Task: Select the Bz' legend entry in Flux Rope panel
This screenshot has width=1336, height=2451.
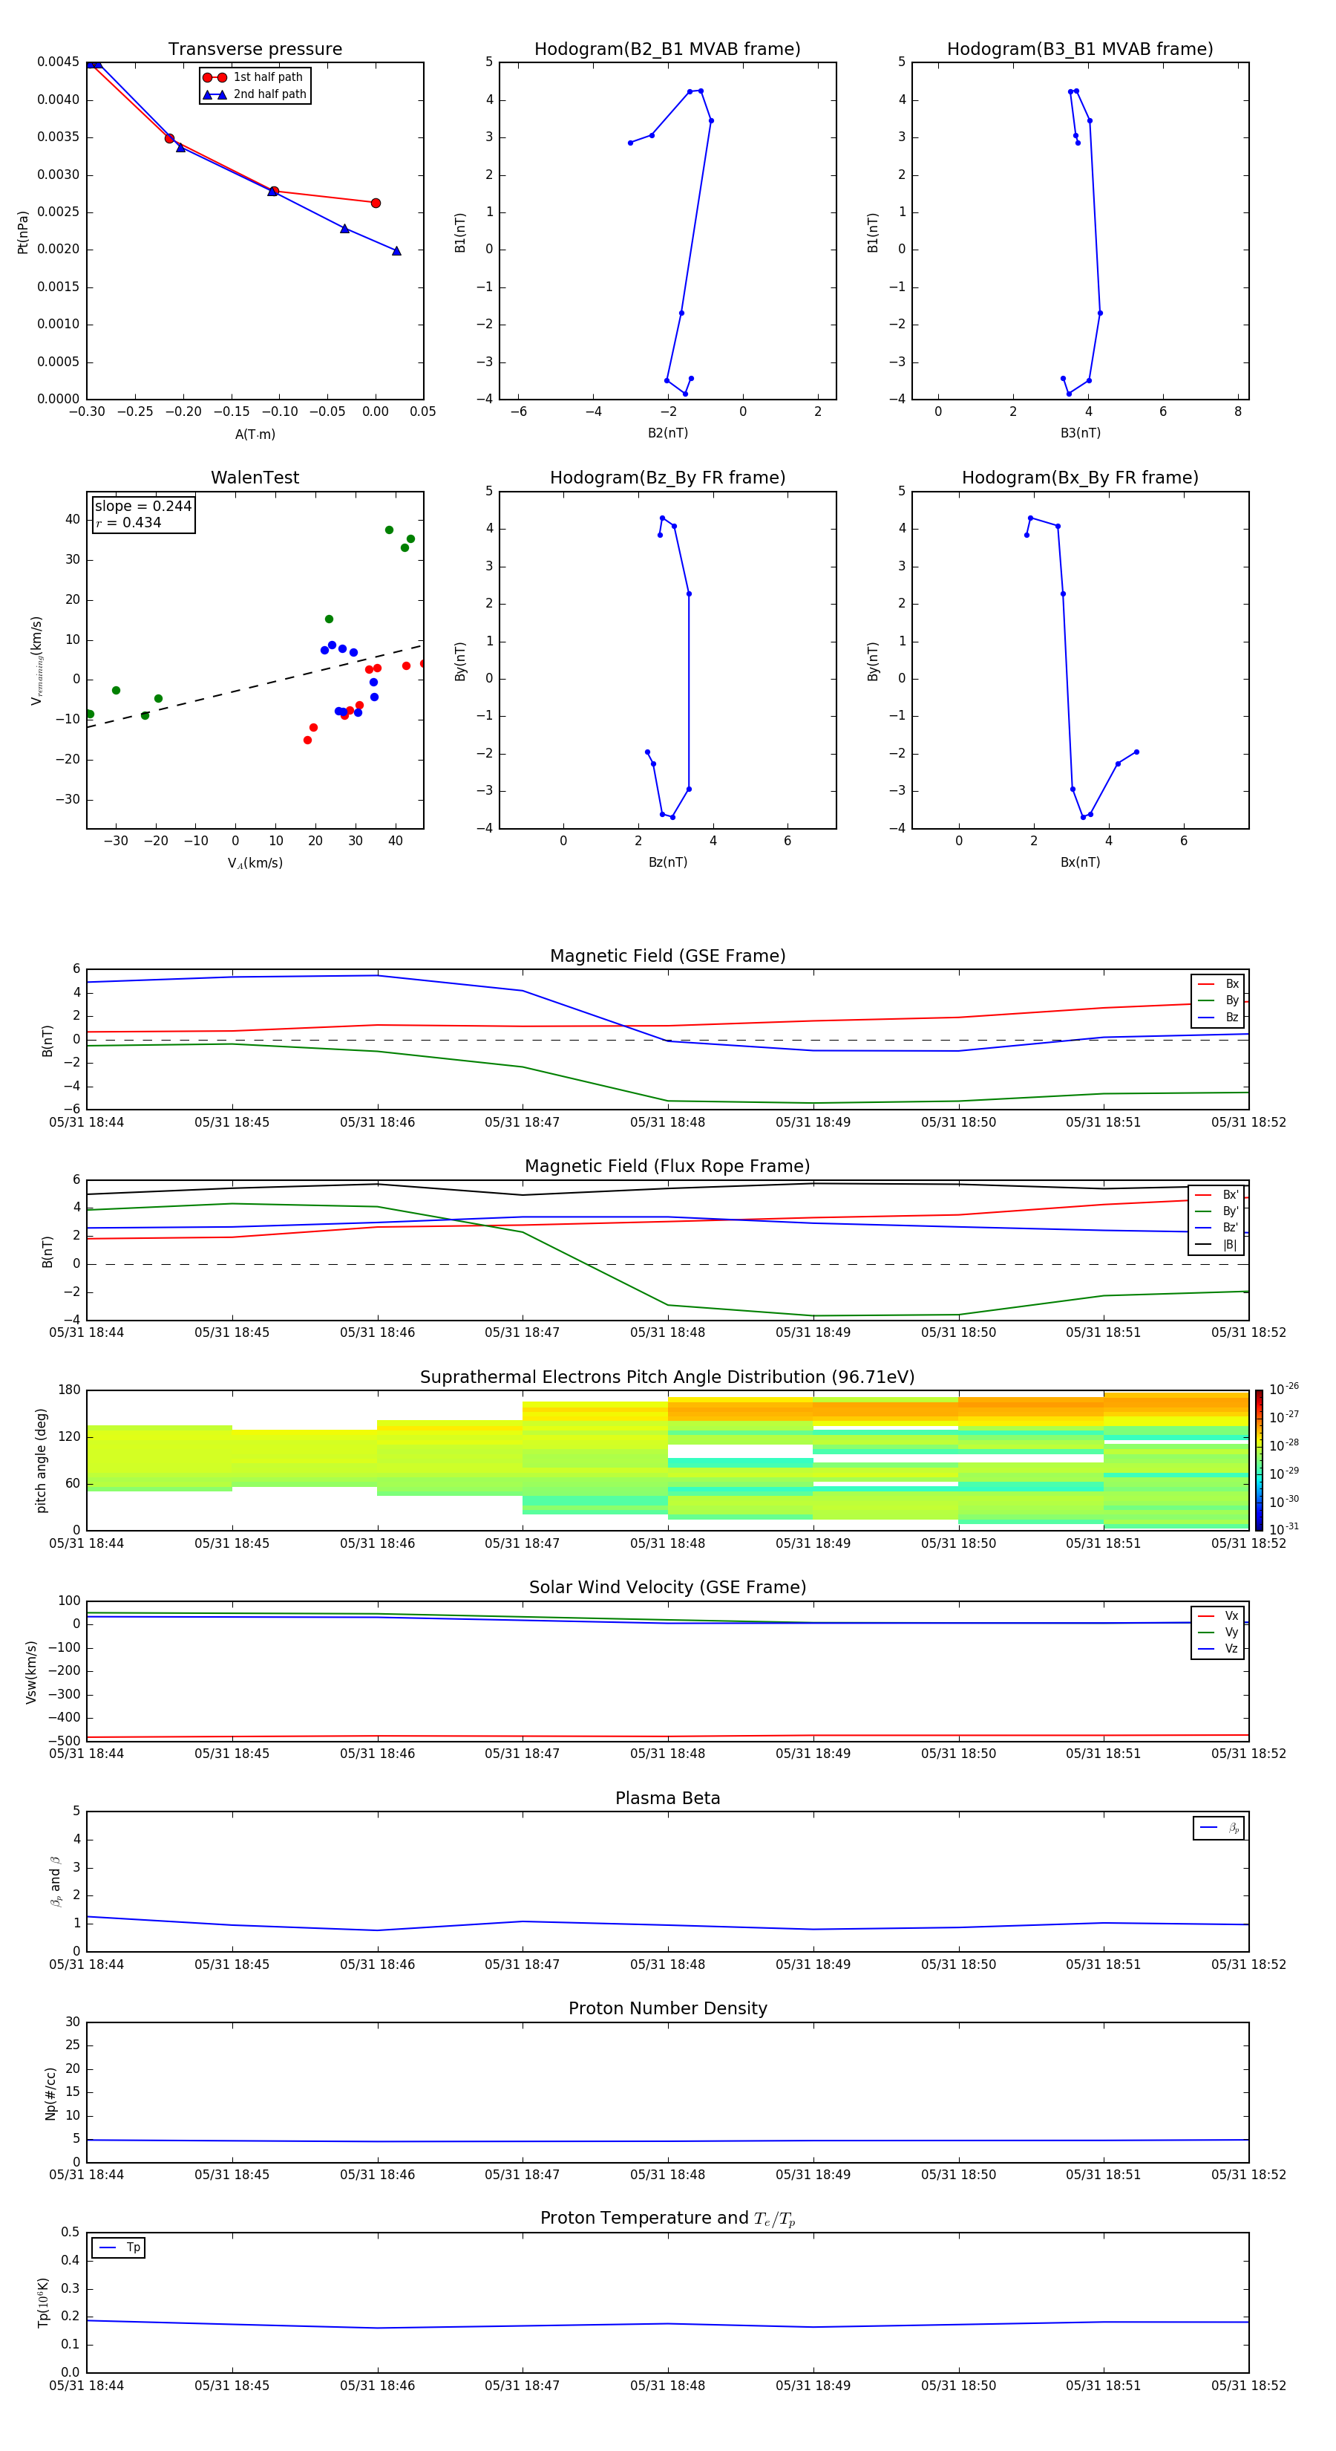Action: tap(1217, 1228)
